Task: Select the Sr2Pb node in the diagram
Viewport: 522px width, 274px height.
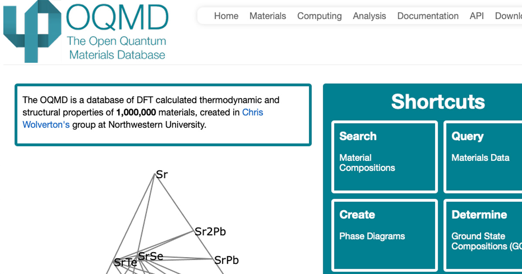Action: coord(211,231)
